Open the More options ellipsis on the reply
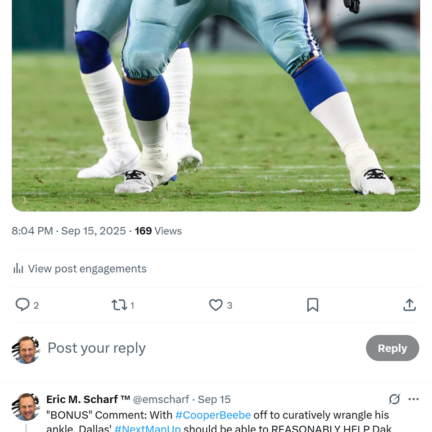432x432 pixels. [414, 399]
